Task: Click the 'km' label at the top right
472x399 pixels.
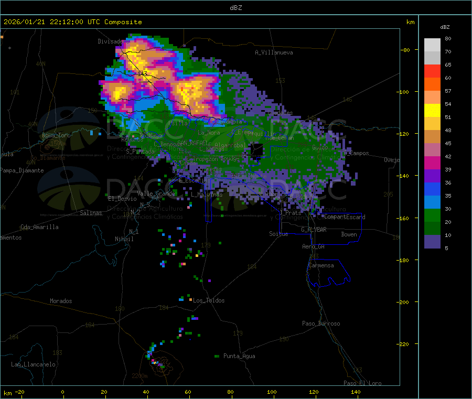Action: 410,22
